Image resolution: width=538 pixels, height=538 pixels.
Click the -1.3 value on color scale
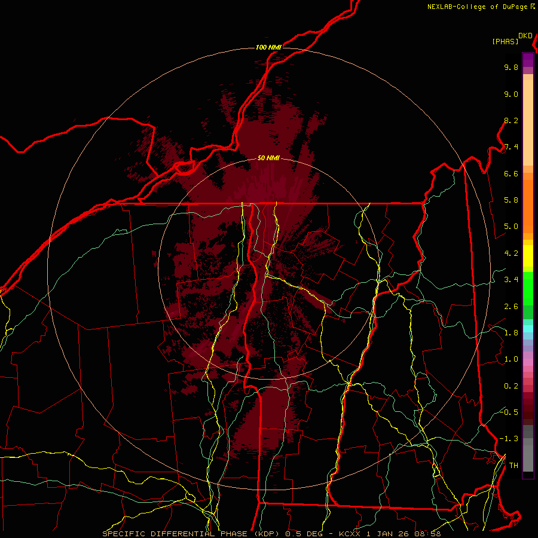click(x=509, y=439)
